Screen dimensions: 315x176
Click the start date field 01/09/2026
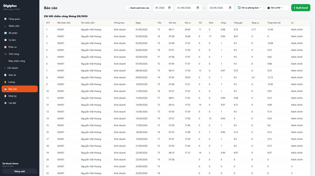[188, 8]
